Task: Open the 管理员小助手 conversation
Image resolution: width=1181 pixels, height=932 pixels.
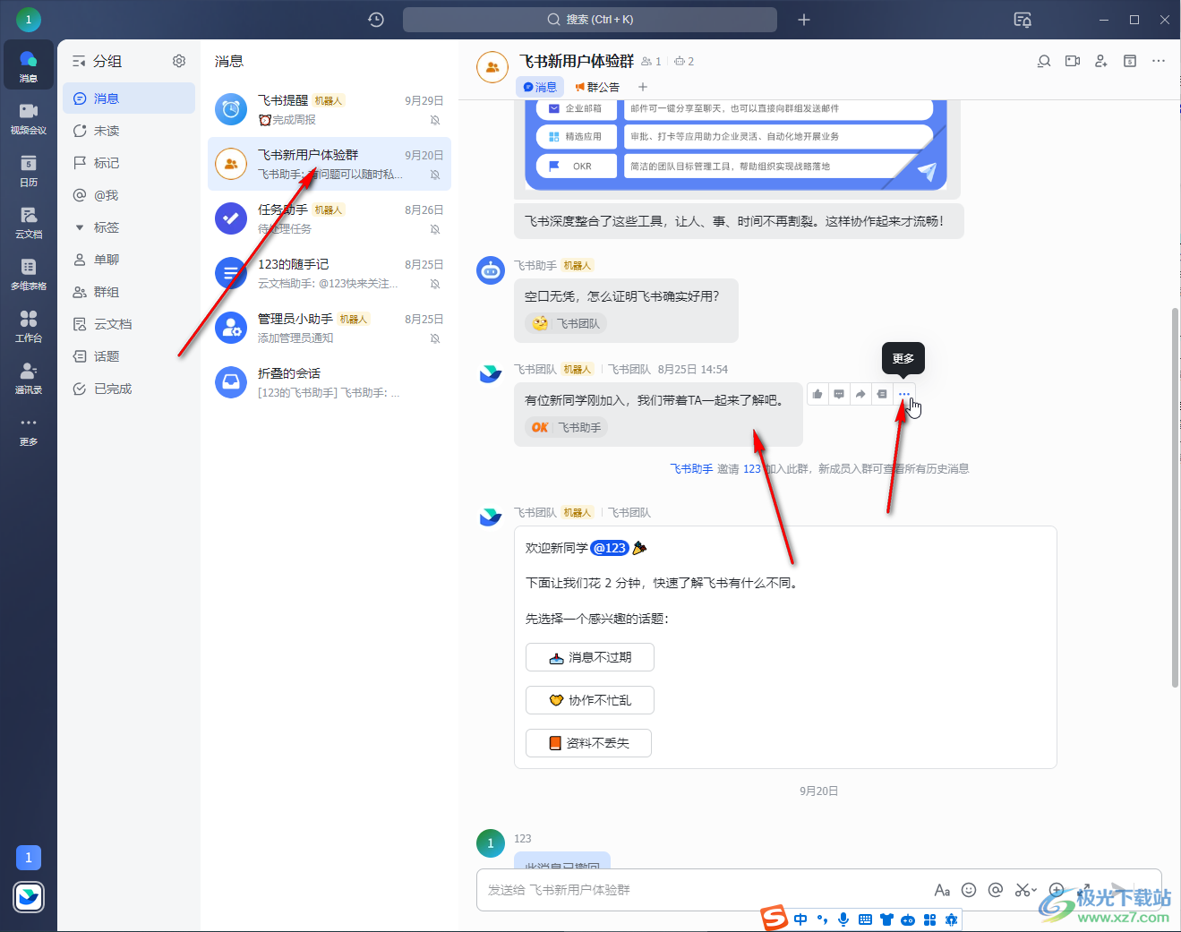Action: (x=329, y=328)
